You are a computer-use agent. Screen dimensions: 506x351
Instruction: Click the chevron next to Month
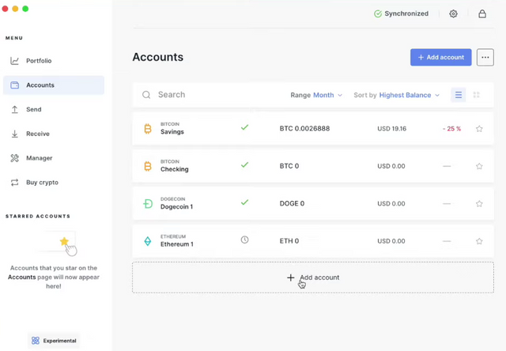point(340,95)
